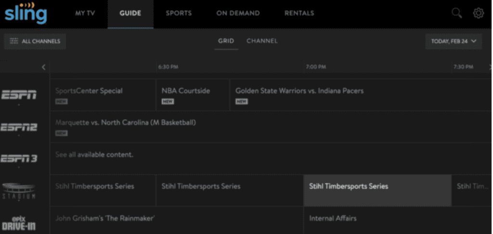
Task: Select the ESPN3 channel logo
Action: (19, 159)
